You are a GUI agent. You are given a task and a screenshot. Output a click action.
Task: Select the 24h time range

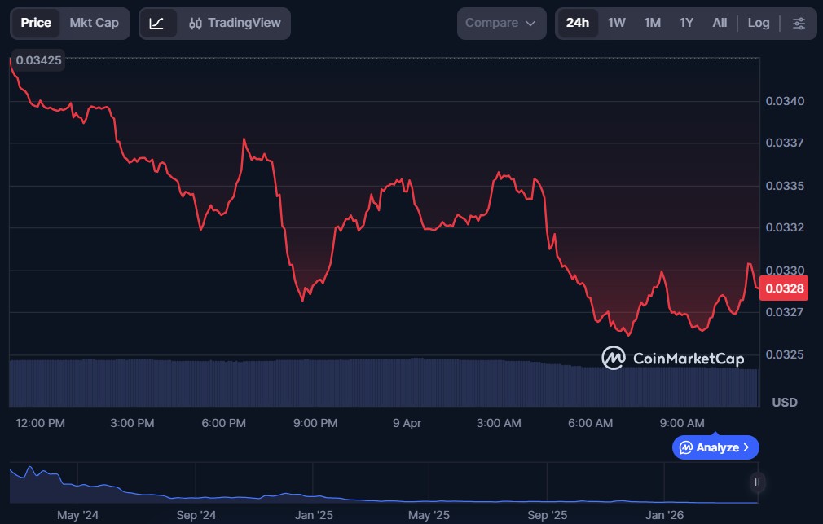pos(577,23)
